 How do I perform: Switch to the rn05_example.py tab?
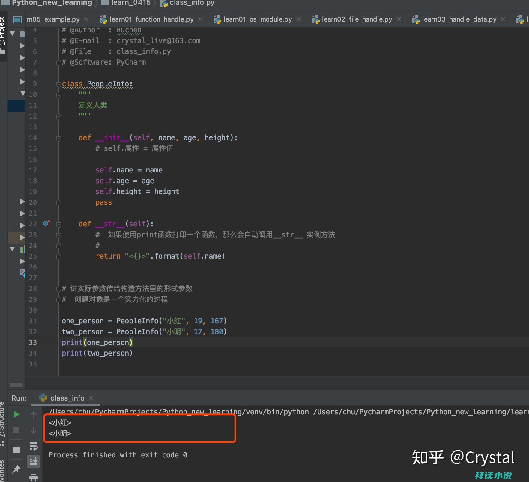(x=53, y=19)
